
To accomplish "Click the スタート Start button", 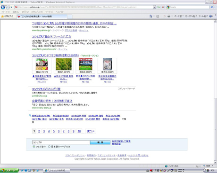I will 9,171.
